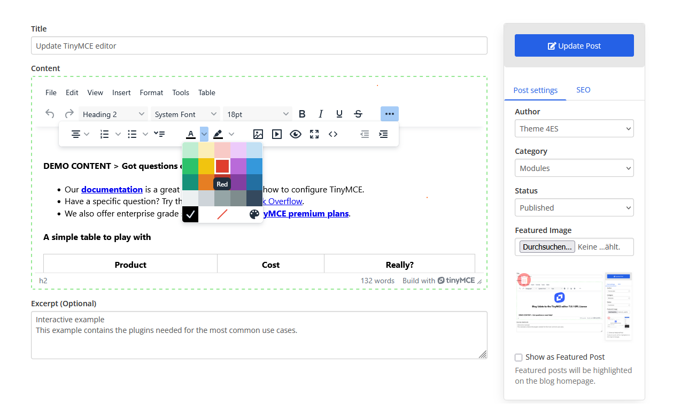Open the Source code view icon

(x=332, y=134)
